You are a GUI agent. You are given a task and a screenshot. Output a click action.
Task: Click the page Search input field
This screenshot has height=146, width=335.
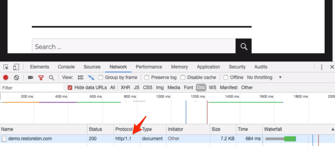click(134, 46)
